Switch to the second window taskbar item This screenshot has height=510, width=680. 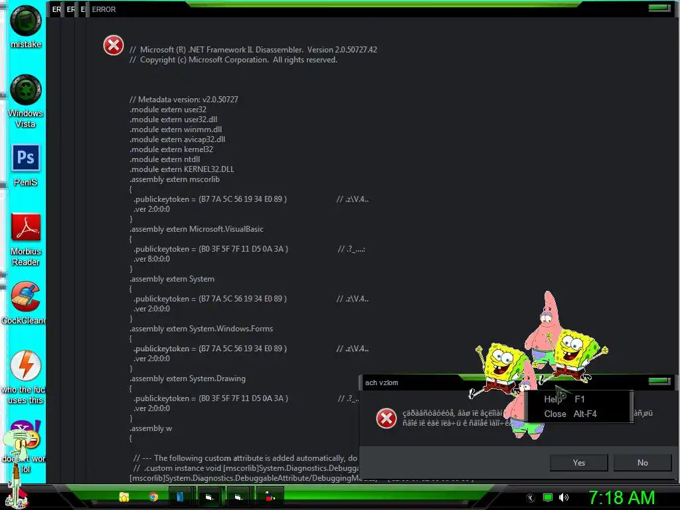coord(238,497)
